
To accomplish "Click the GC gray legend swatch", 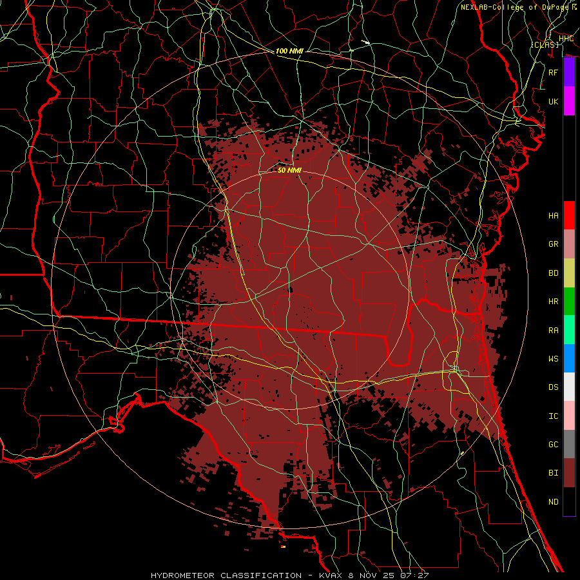I will click(x=569, y=444).
